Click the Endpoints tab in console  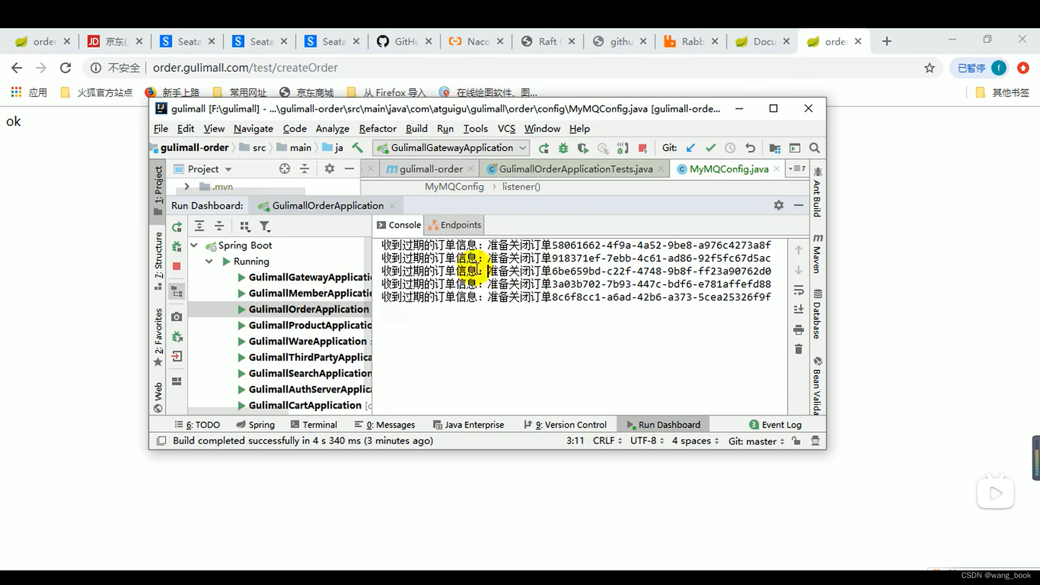[x=454, y=224]
